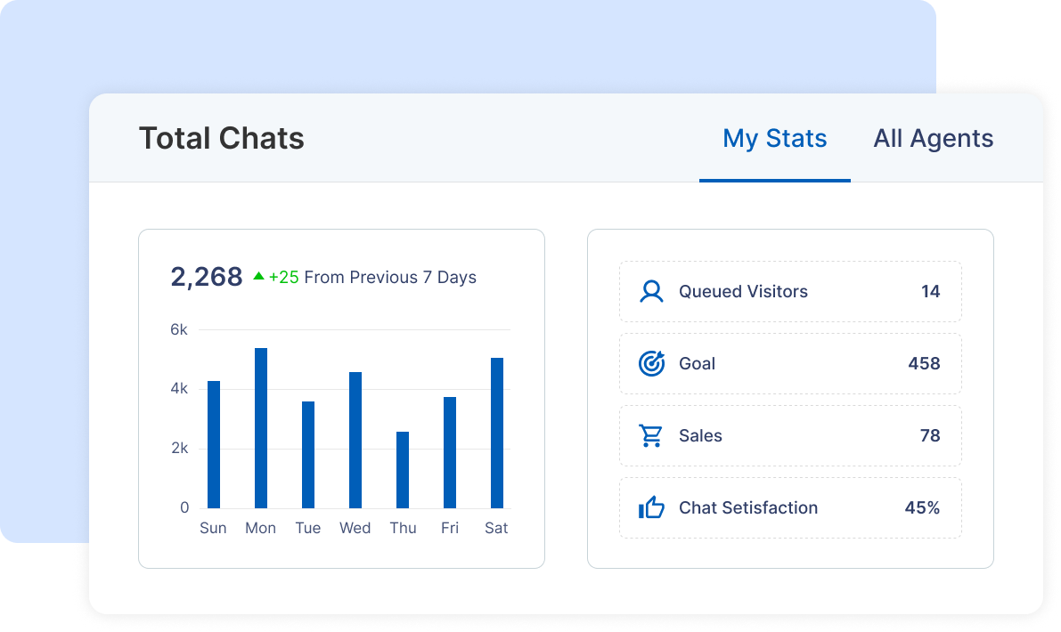The height and width of the screenshot is (632, 1061).
Task: Open the Sales stat row
Action: click(x=790, y=436)
